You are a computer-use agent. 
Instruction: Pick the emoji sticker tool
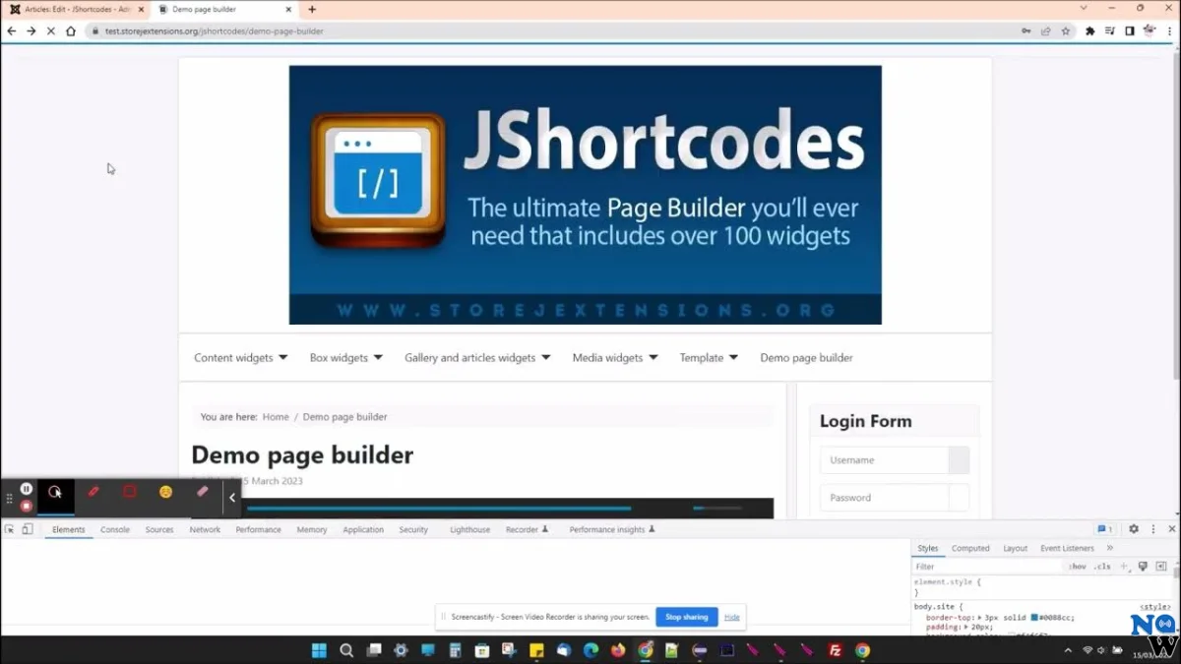point(165,492)
